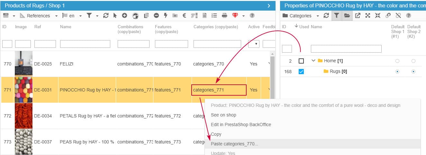Click the add product plus icon
The image size is (426, 155).
click(124, 15)
